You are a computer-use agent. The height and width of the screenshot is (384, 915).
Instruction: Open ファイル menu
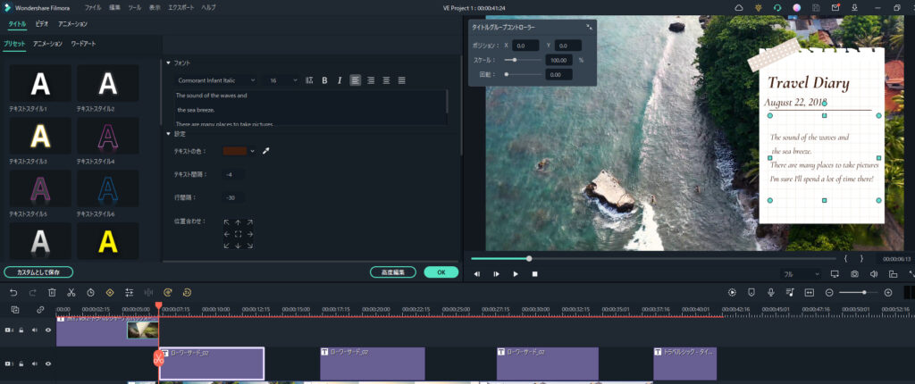92,7
